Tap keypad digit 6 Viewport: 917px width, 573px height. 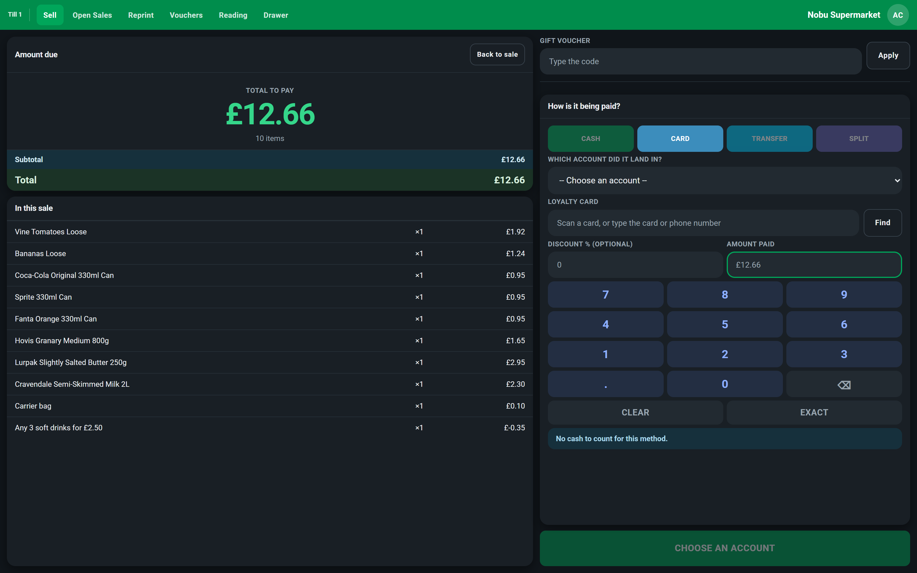(x=843, y=324)
